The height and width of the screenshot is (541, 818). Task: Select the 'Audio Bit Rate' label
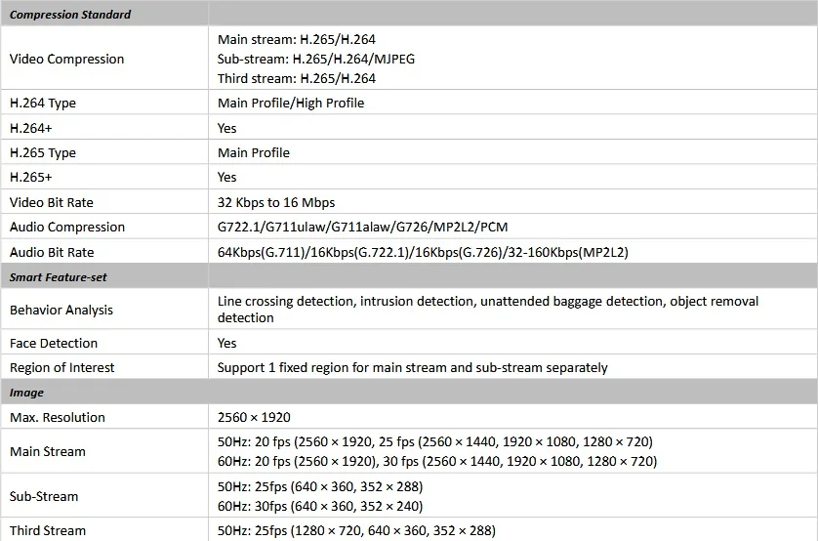52,253
